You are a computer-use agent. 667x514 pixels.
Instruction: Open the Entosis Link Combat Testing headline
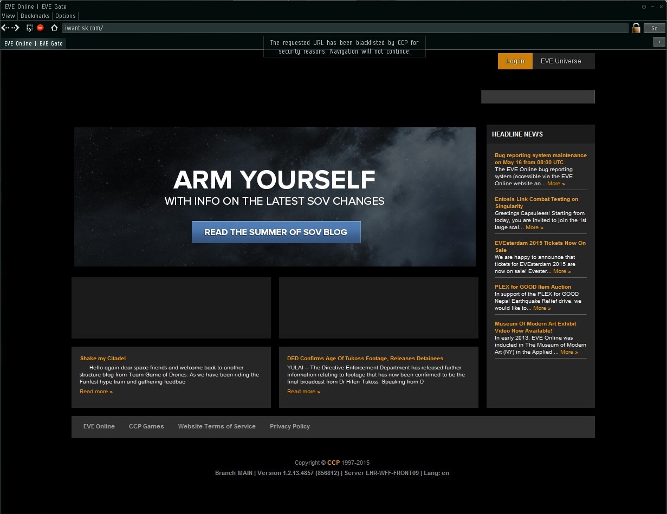tap(536, 203)
